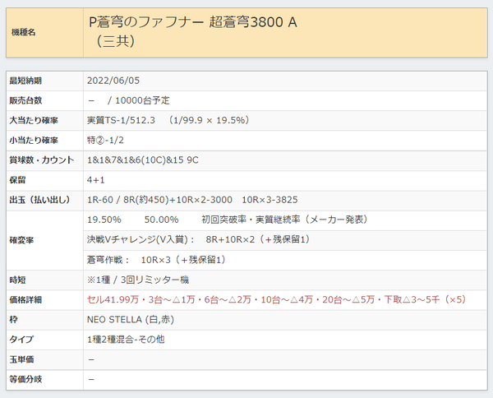Click the machine name title P蒼穹のファフナー 超蒼穹3800 A

click(x=193, y=22)
